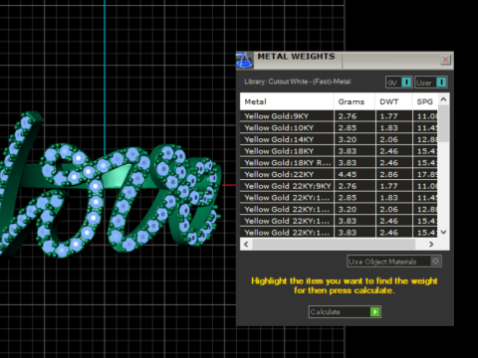The image size is (478, 358).
Task: Click the right arrow of horizontal scrollbar
Action: pos(431,245)
